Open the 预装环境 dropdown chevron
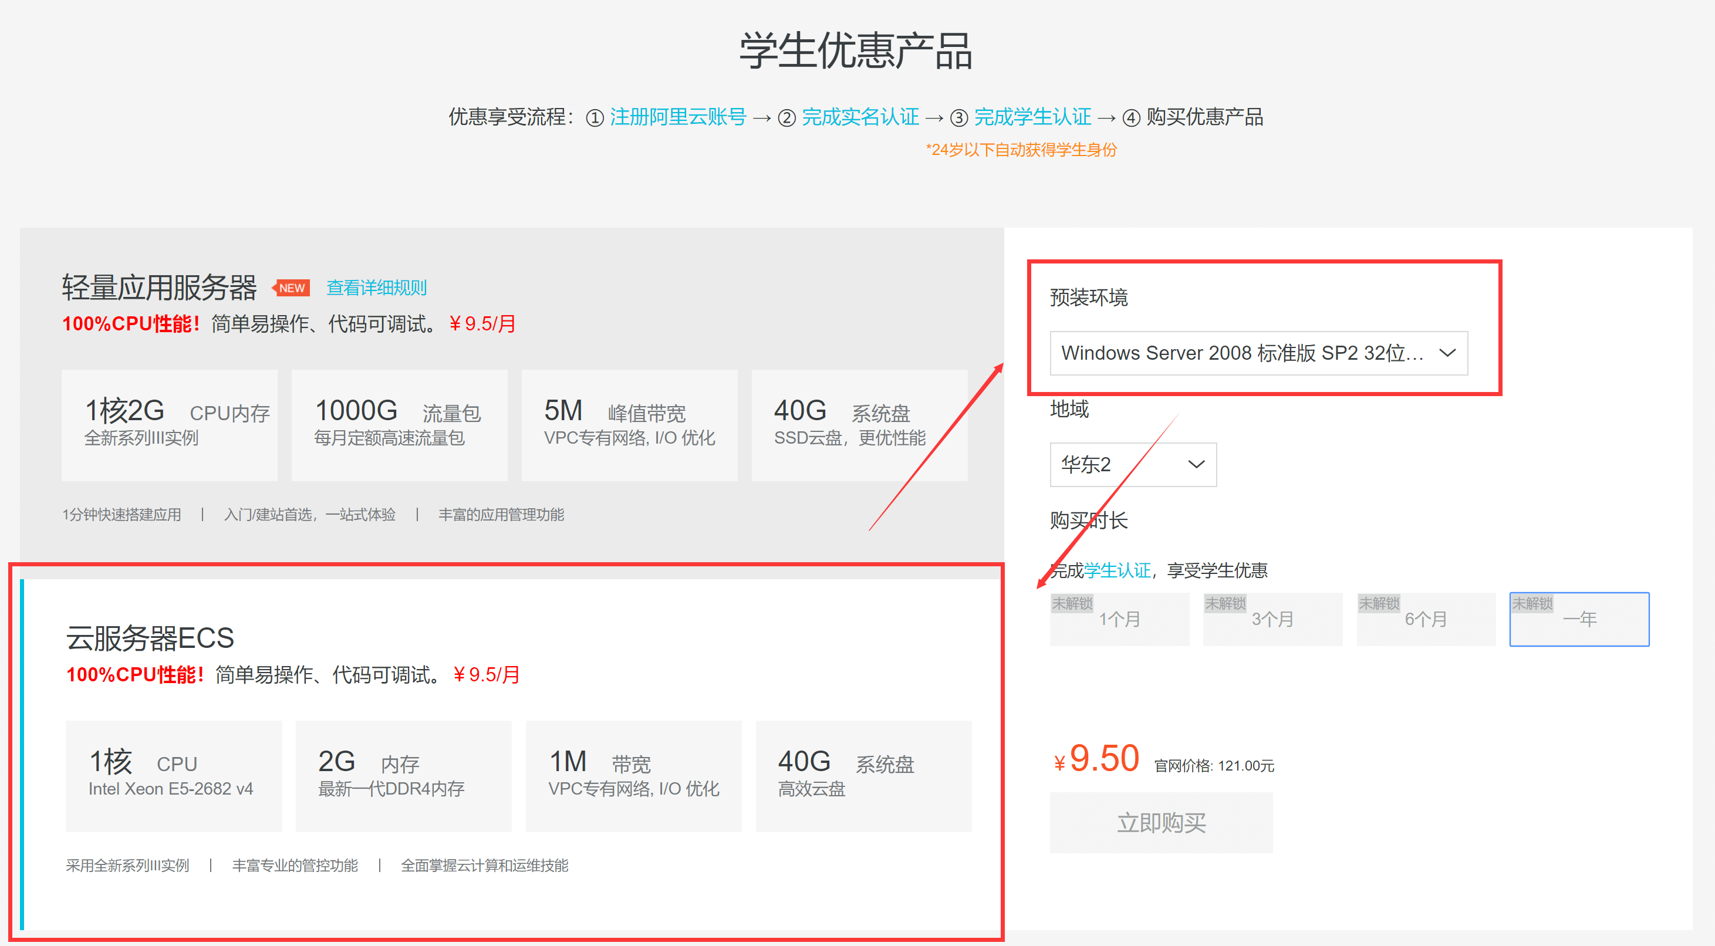The height and width of the screenshot is (946, 1715). pos(1447,353)
